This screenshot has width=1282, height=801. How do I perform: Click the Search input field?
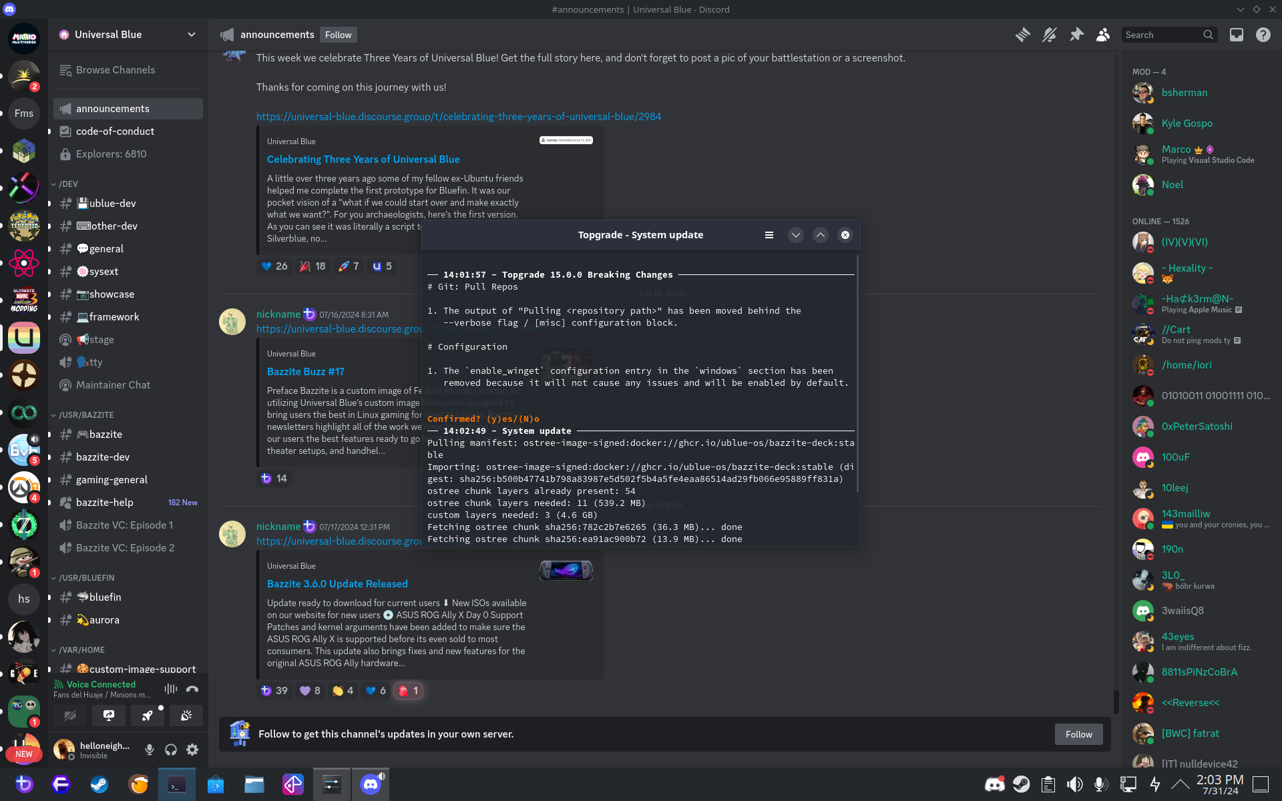pos(1162,35)
